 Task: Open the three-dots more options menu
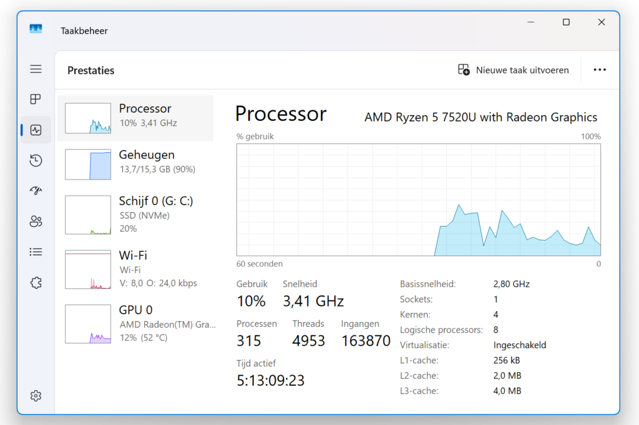pyautogui.click(x=600, y=70)
